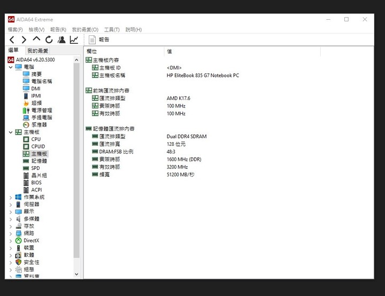Expand the 存放 tree node
The image size is (385, 296).
click(11, 227)
